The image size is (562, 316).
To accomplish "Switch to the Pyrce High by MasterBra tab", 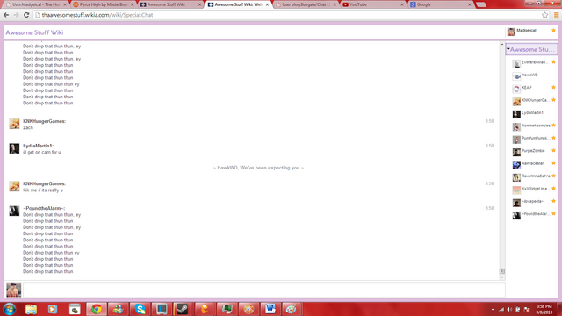I will click(x=104, y=4).
